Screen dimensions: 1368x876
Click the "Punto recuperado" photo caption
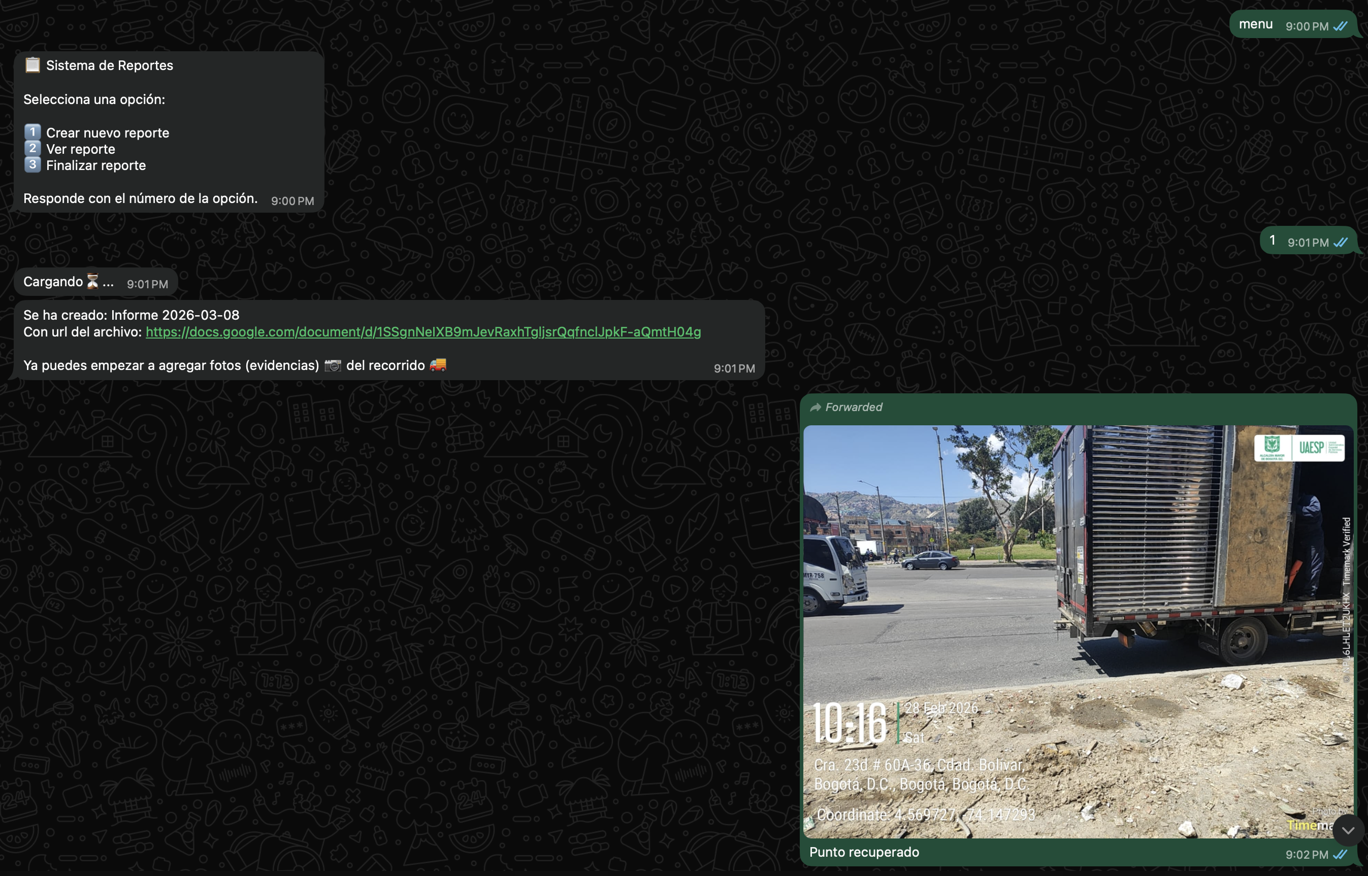point(864,852)
